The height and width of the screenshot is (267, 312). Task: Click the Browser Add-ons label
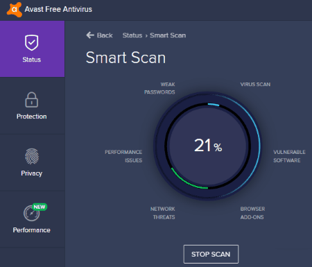tap(252, 213)
